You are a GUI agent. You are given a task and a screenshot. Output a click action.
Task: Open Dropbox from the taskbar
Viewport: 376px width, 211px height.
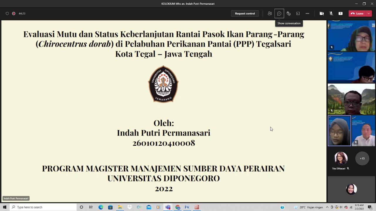coord(130,207)
